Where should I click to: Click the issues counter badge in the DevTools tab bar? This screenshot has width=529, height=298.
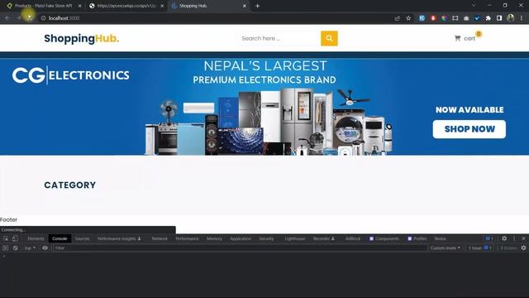point(489,238)
